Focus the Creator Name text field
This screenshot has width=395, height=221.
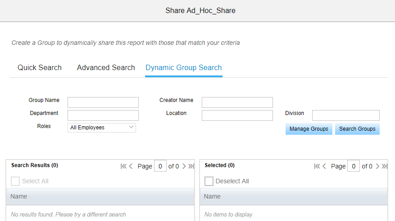[x=237, y=102]
